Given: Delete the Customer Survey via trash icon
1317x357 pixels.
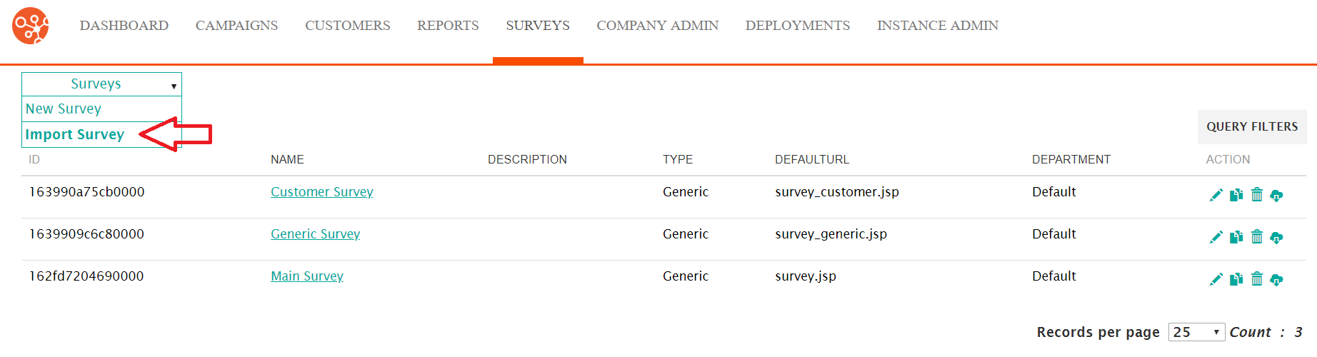Looking at the screenshot, I should point(1257,195).
